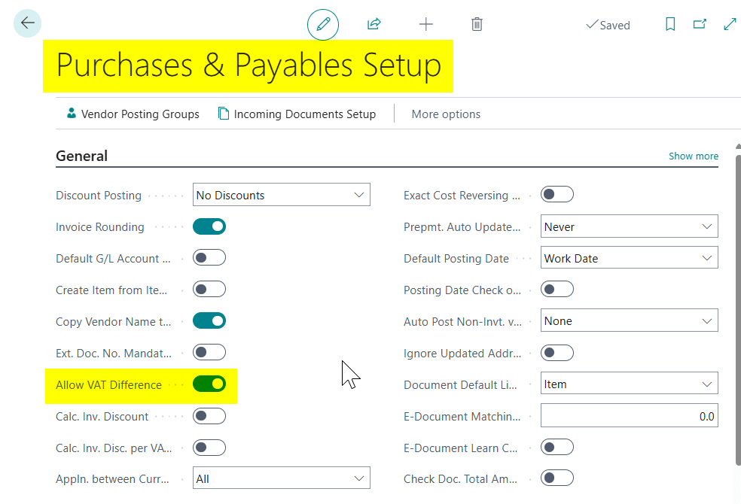This screenshot has height=504, width=741.
Task: Click the E-Document Matching input field
Action: 630,416
